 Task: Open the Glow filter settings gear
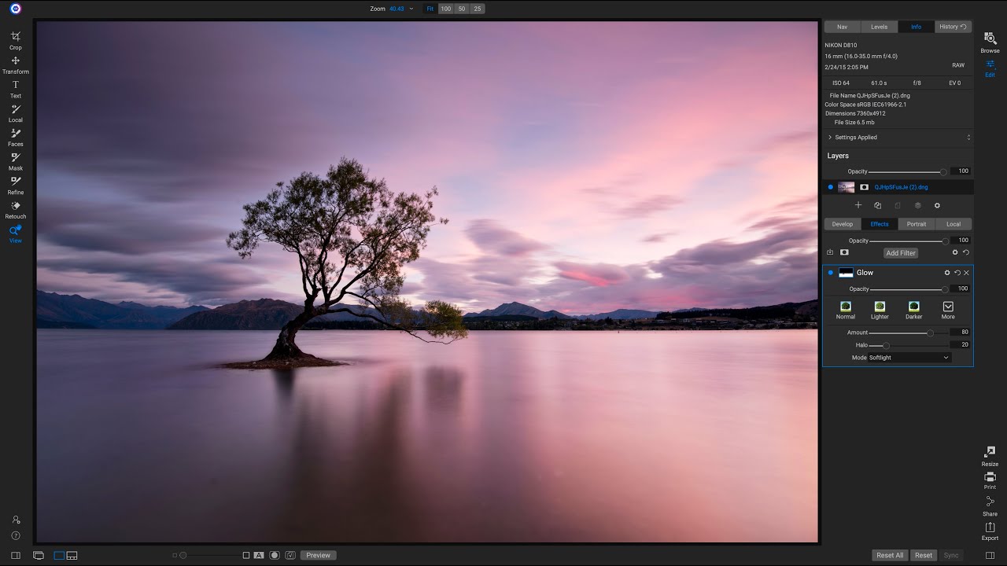(946, 272)
